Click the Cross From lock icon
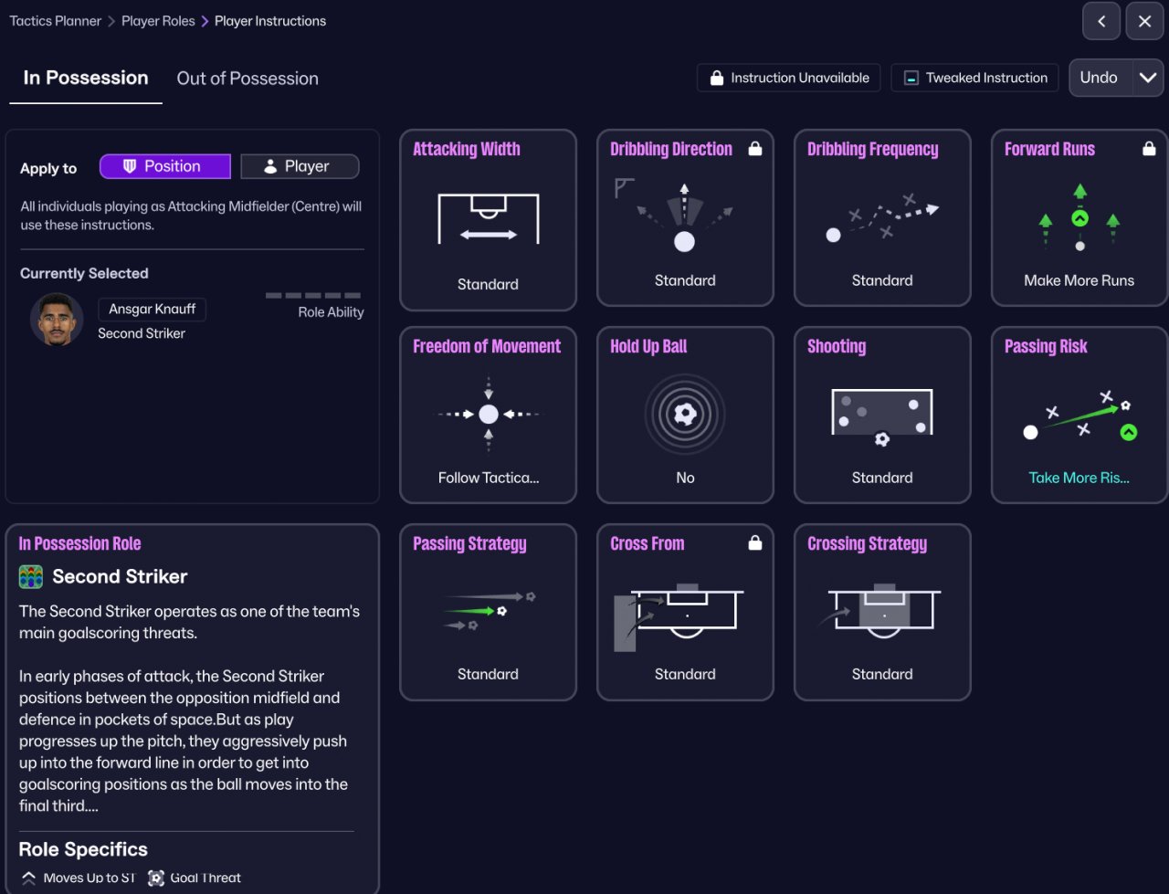1169x894 pixels. tap(755, 543)
